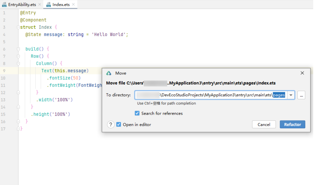Image resolution: width=319 pixels, height=185 pixels.
Task: Click the EntryAbility.ets file type icon
Action: (x=4, y=5)
